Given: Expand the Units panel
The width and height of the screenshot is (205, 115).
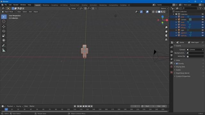Looking at the screenshot, I should [x=178, y=60].
